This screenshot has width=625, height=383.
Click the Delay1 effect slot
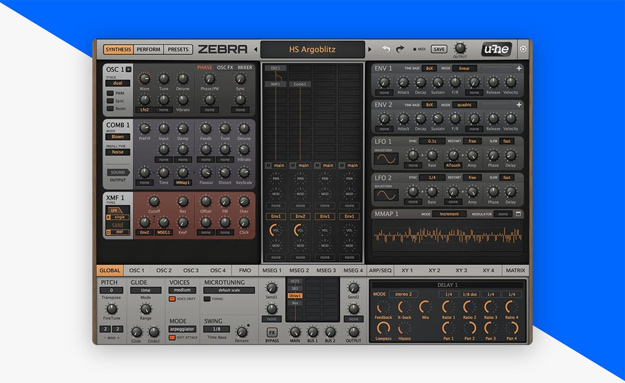coord(295,295)
